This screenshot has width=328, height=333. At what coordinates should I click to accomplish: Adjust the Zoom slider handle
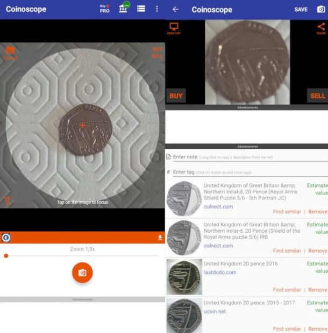tap(6, 256)
